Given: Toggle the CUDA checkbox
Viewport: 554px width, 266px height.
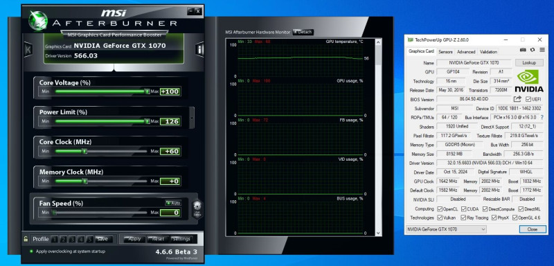Looking at the screenshot, I should coord(464,209).
